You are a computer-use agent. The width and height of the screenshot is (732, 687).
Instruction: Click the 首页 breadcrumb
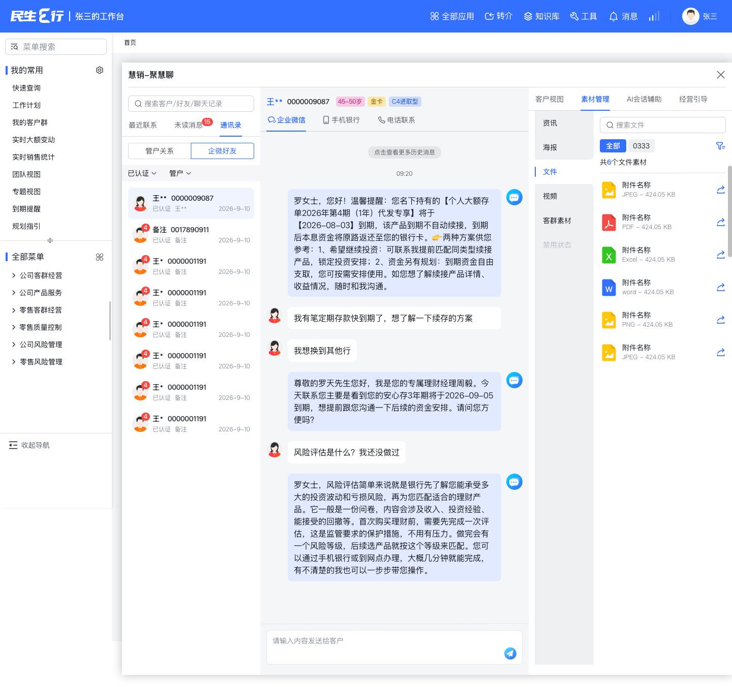(130, 43)
